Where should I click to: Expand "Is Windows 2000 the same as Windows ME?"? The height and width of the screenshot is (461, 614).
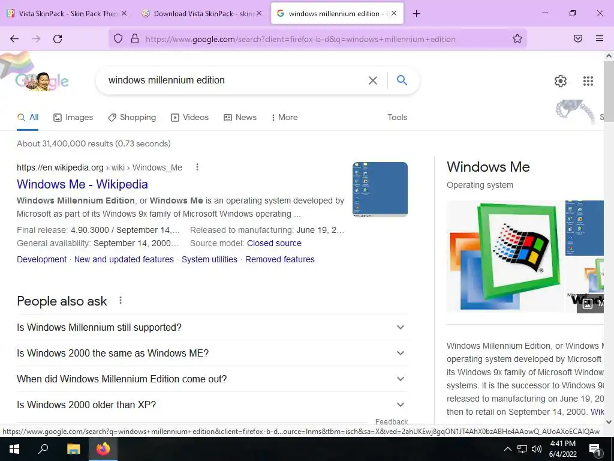click(212, 353)
